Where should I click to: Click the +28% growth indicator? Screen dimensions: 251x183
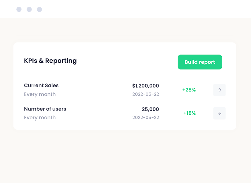189,90
